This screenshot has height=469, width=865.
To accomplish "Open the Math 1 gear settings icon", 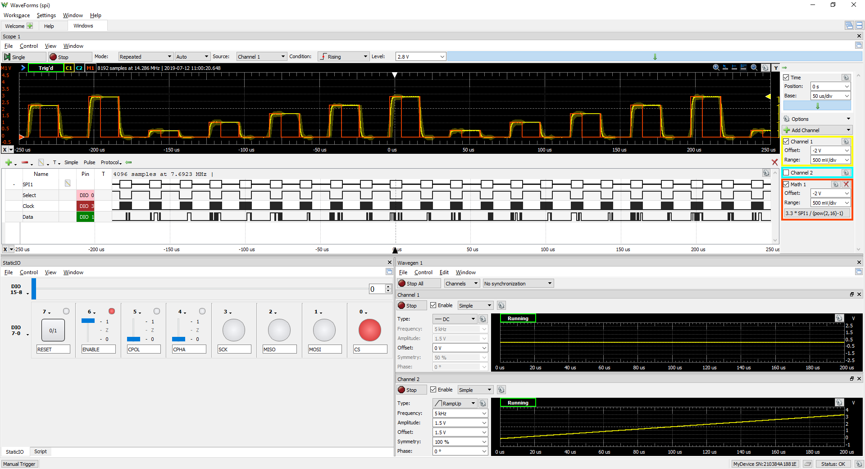I will [x=836, y=184].
